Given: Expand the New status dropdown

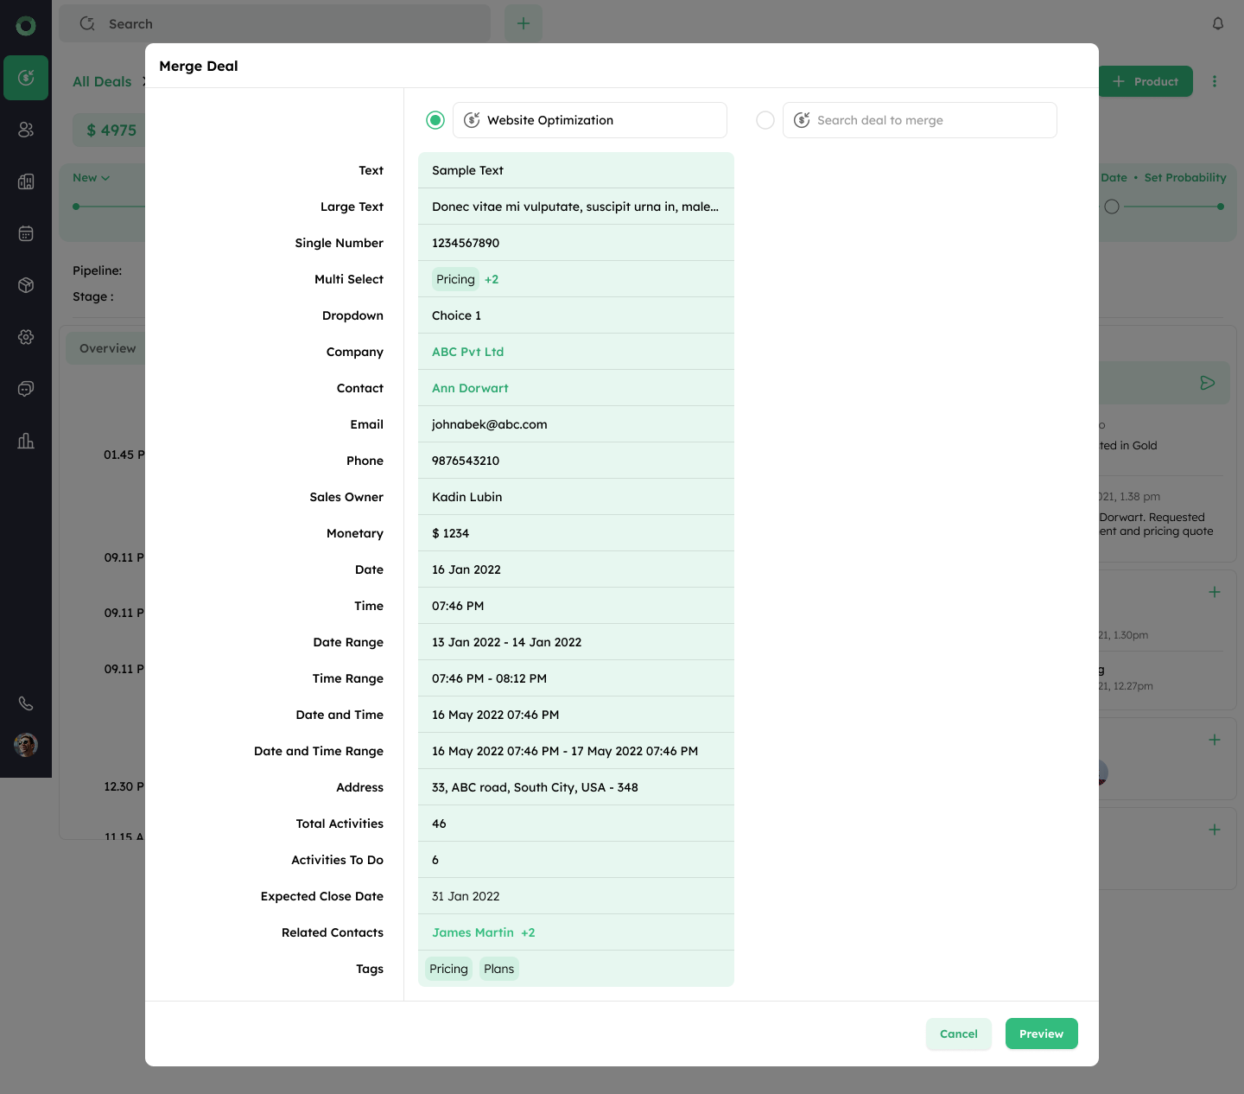Looking at the screenshot, I should tap(90, 177).
